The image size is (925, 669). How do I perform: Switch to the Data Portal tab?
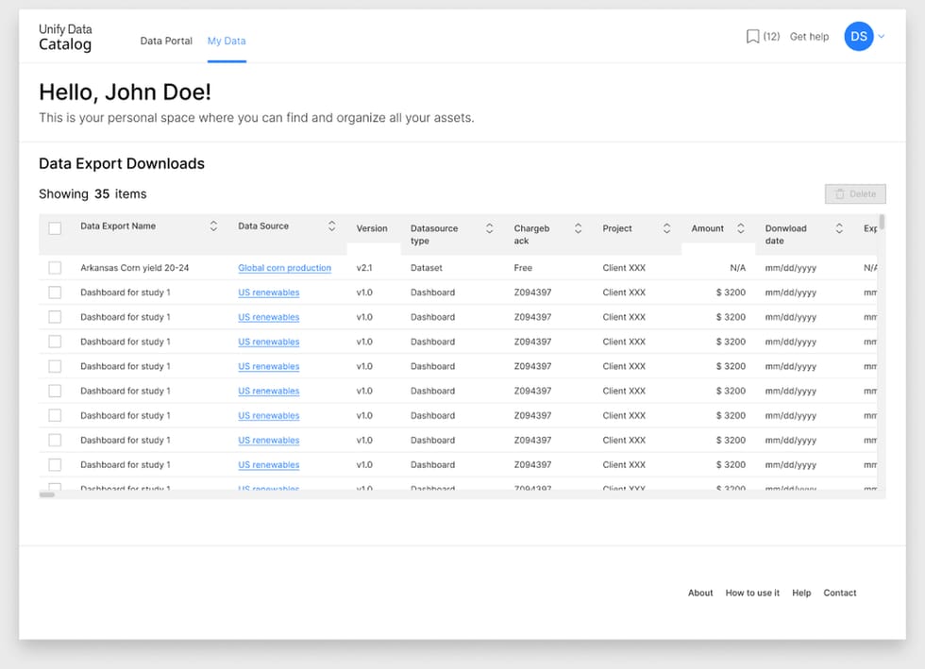tap(166, 41)
